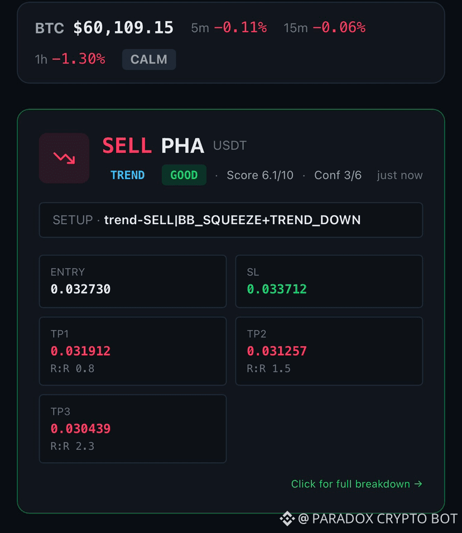Click the 1h change -1.30% value

click(79, 59)
